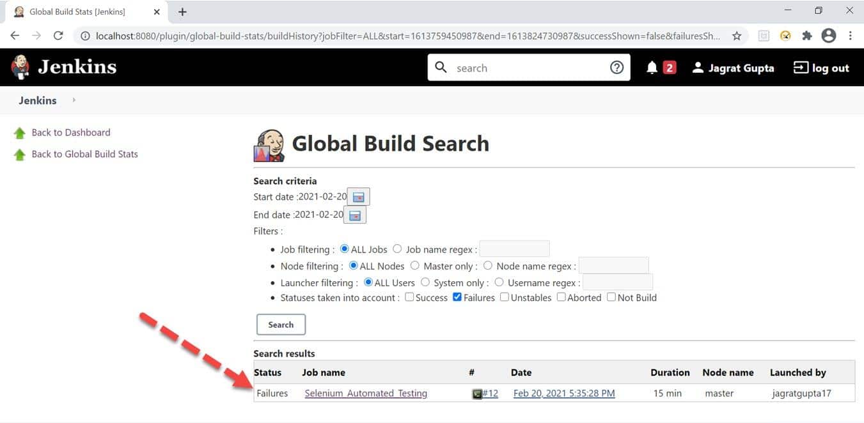The image size is (864, 423).
Task: Open console icon for build #12
Action: coord(477,394)
